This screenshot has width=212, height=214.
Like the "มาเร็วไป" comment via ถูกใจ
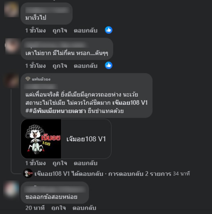click(60, 30)
